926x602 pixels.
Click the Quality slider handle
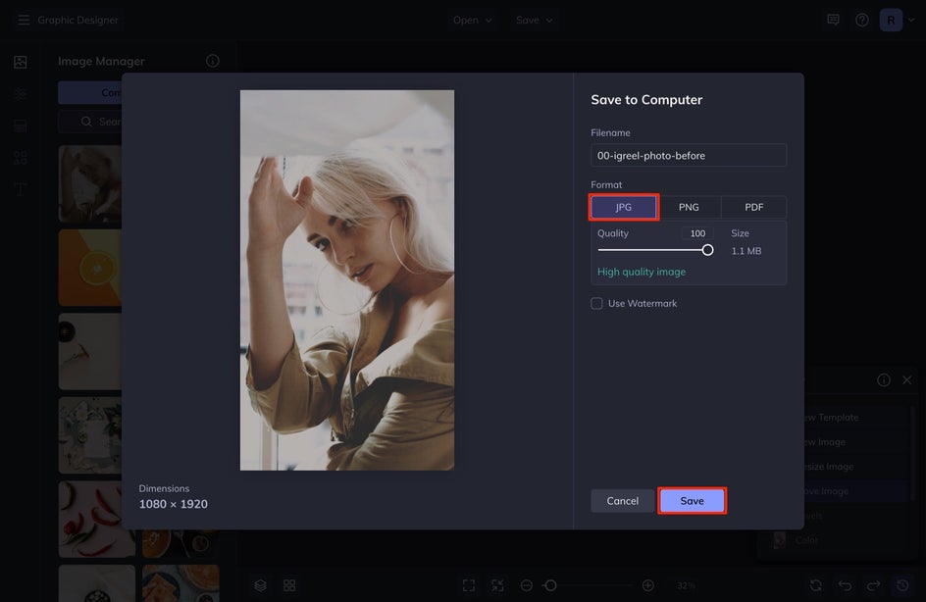tap(707, 250)
